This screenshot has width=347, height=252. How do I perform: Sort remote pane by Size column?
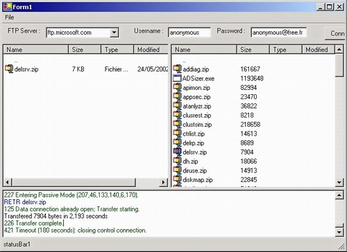pyautogui.click(x=253, y=50)
